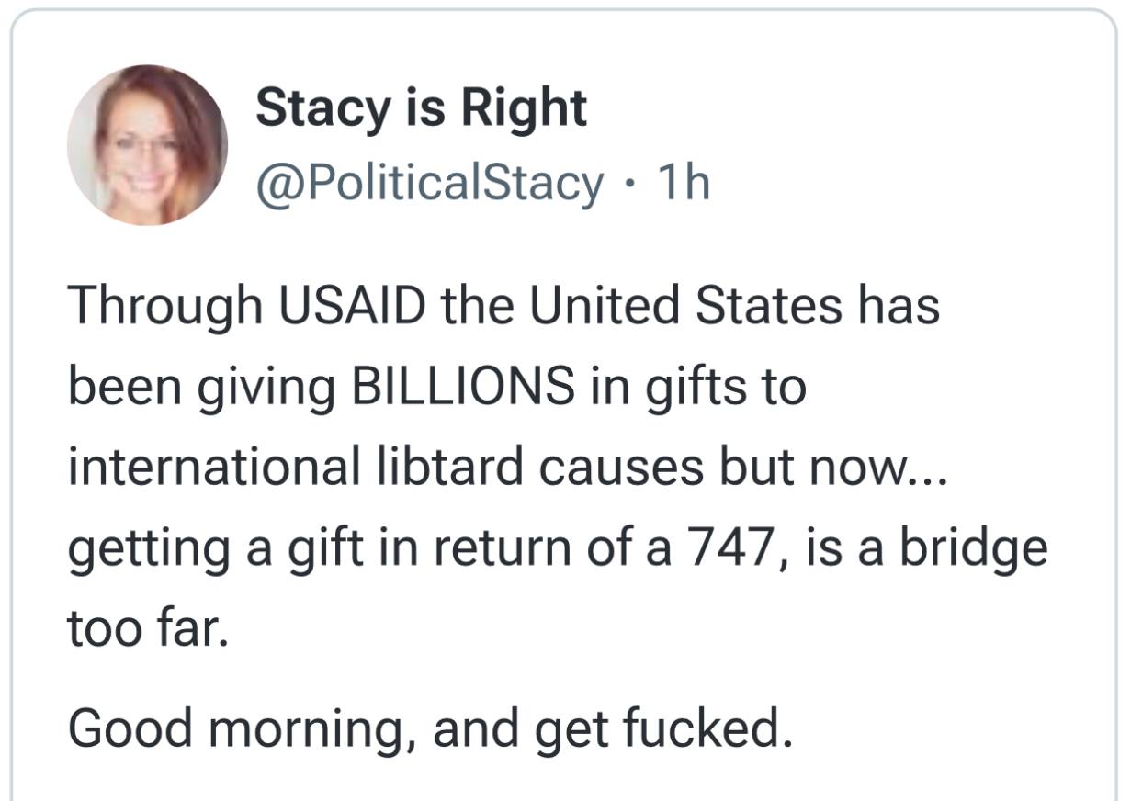Screen dimensions: 1131x801
Task: Click the phrase 'international' in third line
Action: (213, 467)
